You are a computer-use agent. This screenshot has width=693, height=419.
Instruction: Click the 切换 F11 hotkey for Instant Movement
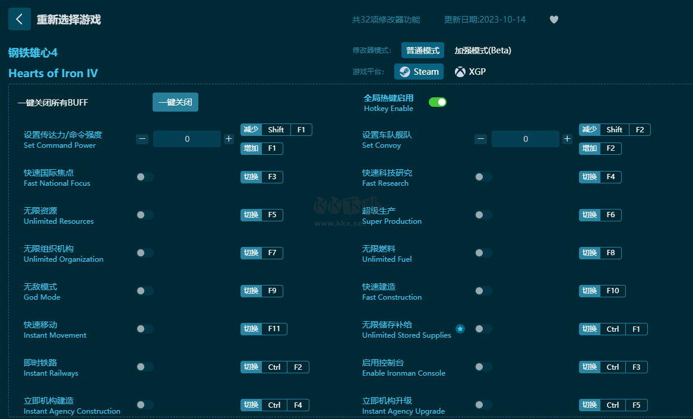point(264,329)
